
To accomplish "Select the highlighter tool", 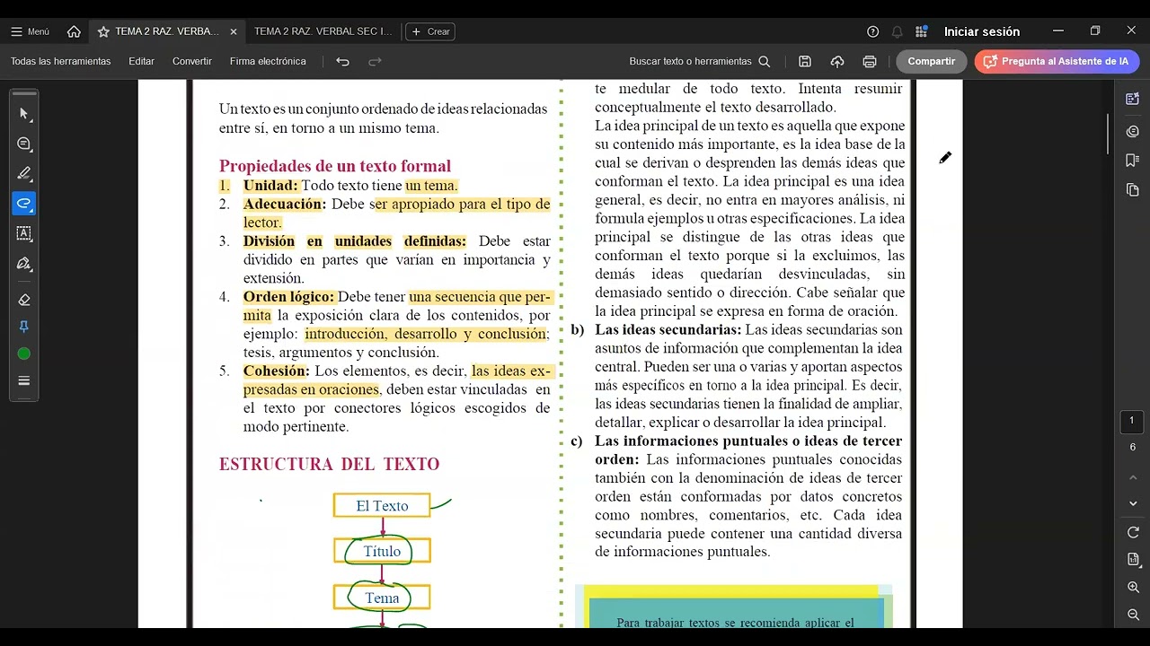I will coord(24,173).
